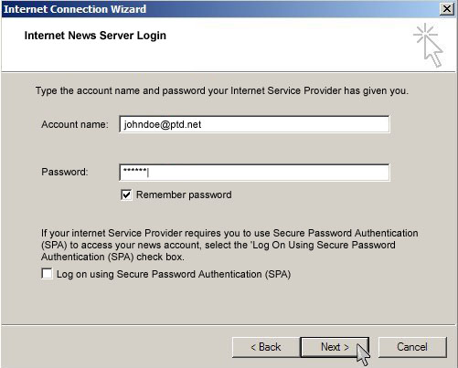The image size is (458, 368).
Task: Click 'Log on using Secure Password Authentication' label
Action: pos(174,274)
